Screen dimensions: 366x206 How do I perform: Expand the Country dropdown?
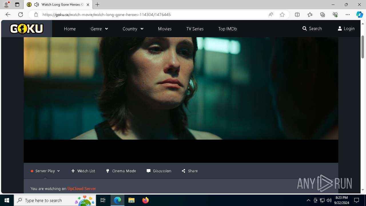tap(133, 29)
